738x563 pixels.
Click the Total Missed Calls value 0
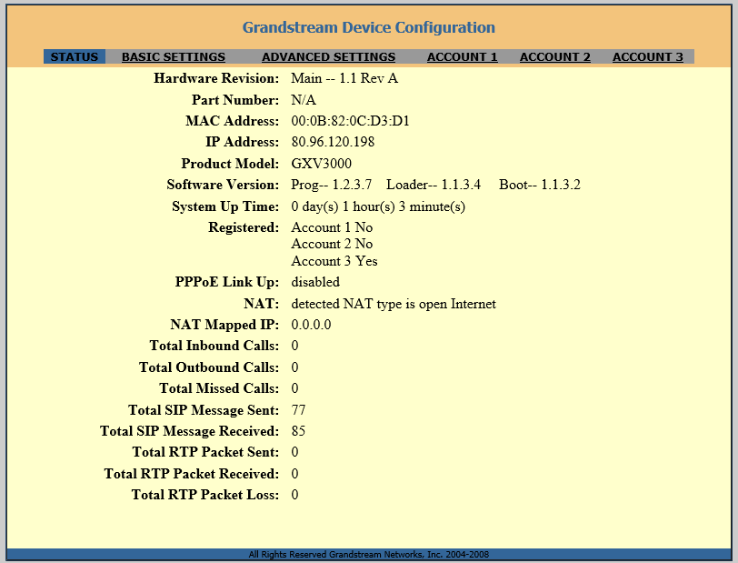click(294, 388)
